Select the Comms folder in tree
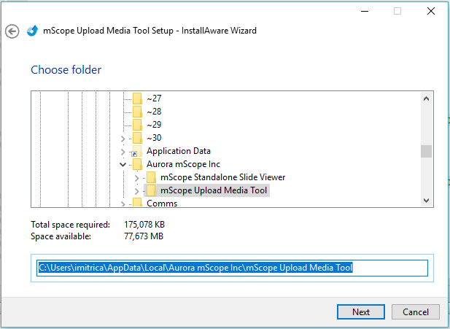This screenshot has height=329, width=450. pyautogui.click(x=161, y=204)
